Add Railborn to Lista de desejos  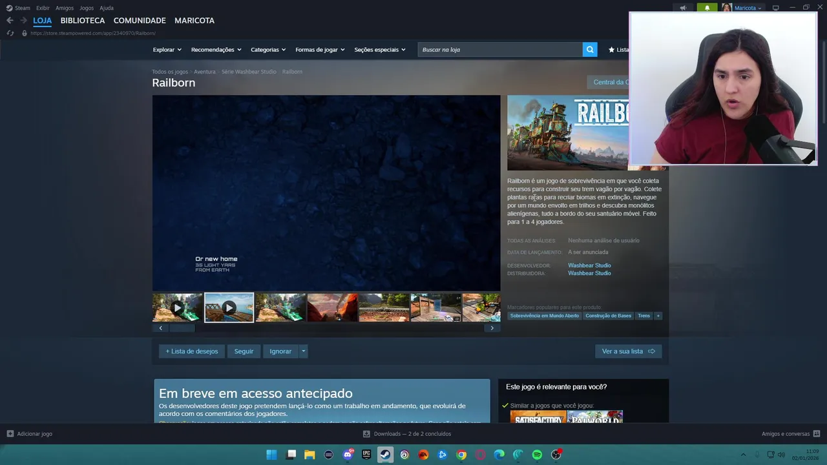pos(192,351)
